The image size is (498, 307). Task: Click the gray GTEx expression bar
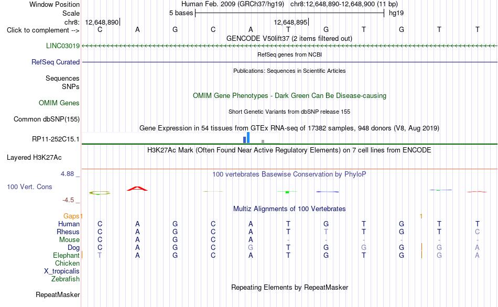point(263,141)
